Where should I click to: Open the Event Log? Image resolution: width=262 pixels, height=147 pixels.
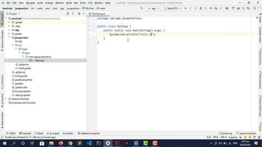point(226,134)
